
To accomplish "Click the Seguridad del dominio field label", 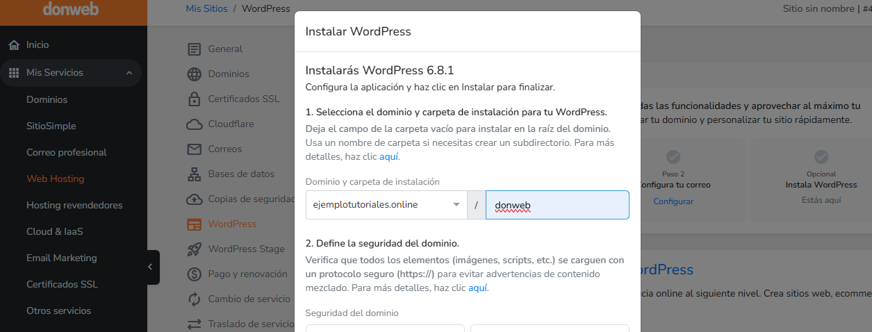I will (352, 313).
